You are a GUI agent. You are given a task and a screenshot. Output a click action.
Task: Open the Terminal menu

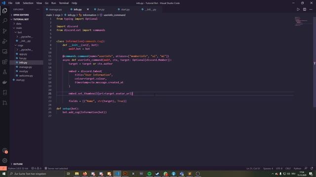[x=64, y=3]
